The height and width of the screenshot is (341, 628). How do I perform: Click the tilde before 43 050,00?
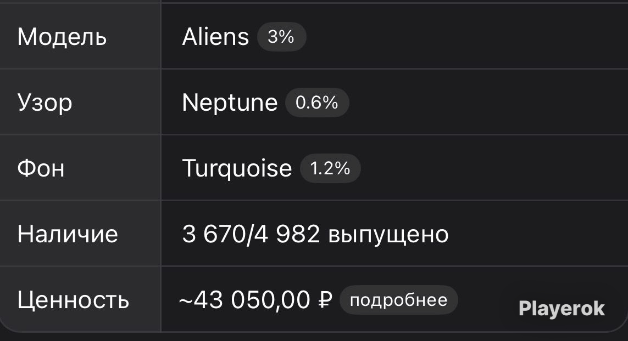(x=186, y=300)
